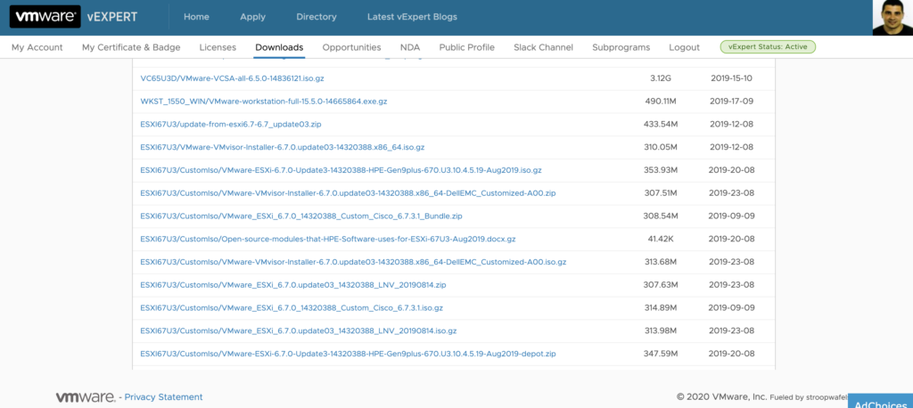Click the VMware vEXPERT logo
Image resolution: width=913 pixels, height=408 pixels.
point(73,16)
